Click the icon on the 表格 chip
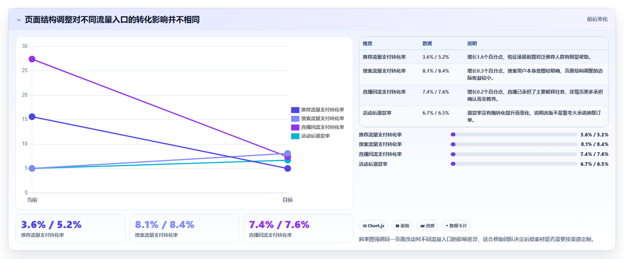This screenshot has height=259, width=624. (397, 226)
